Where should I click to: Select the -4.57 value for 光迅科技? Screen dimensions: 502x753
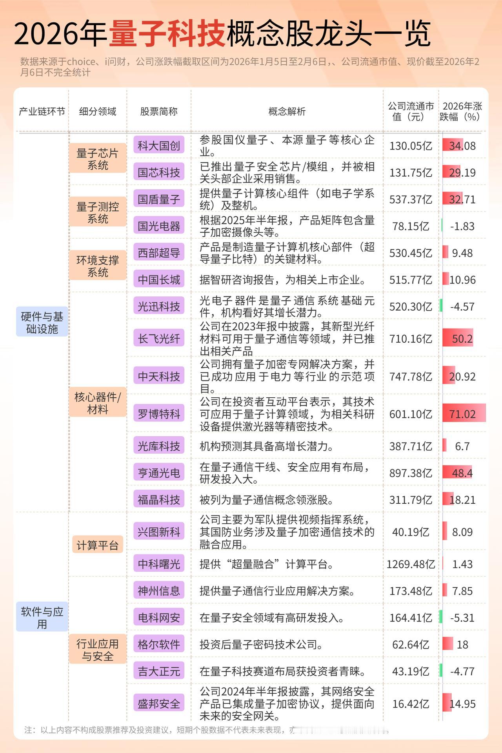point(462,306)
